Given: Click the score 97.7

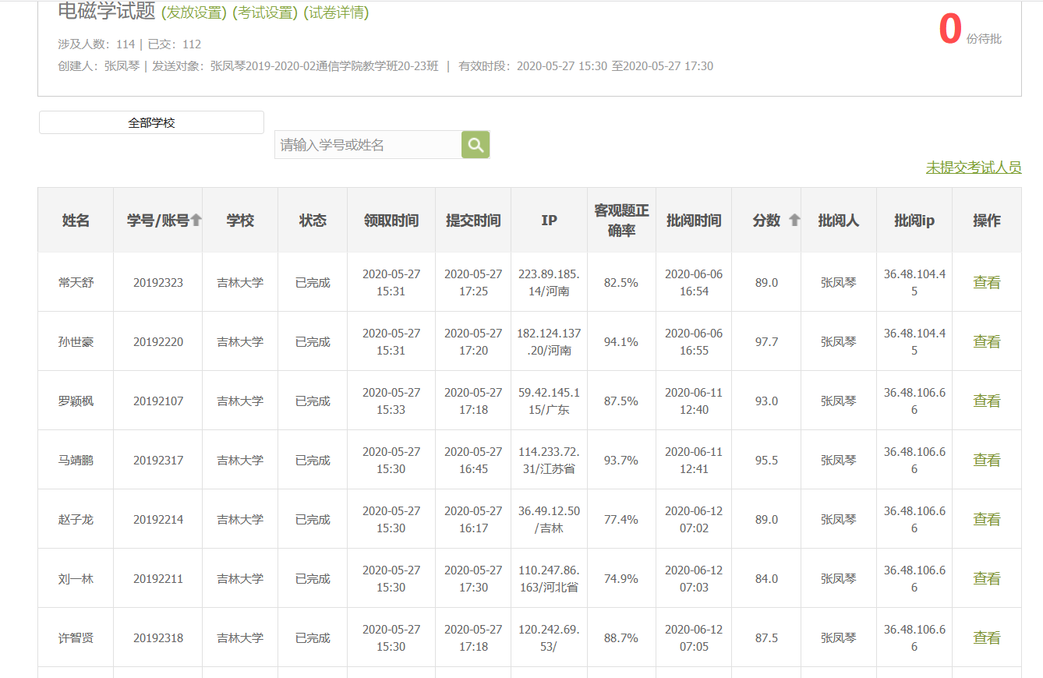Looking at the screenshot, I should 766,341.
